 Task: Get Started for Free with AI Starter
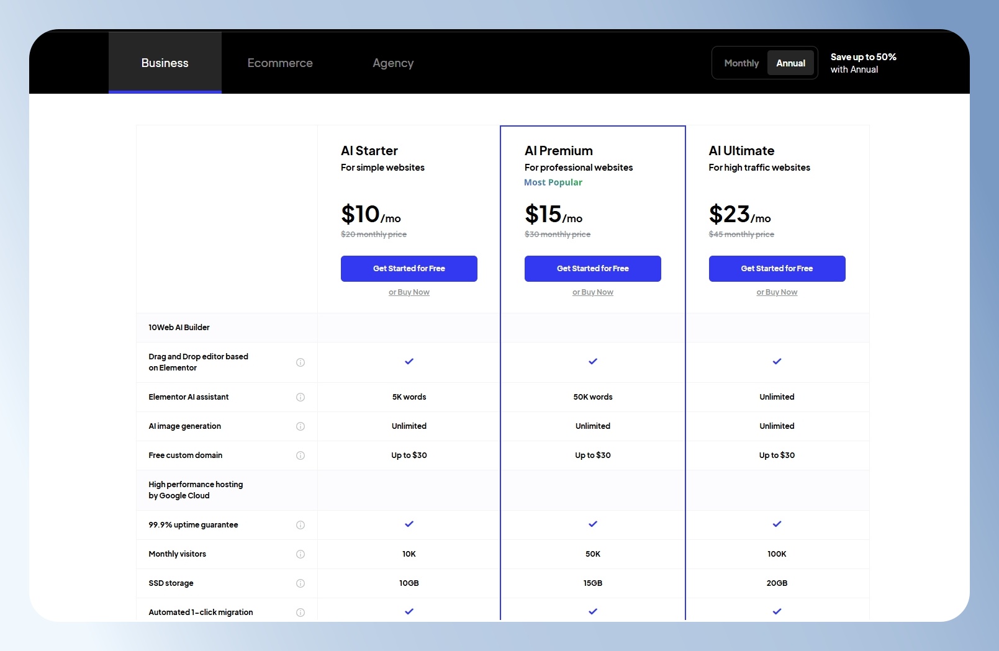pos(409,269)
